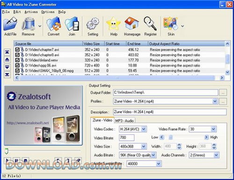Click the Source file column header

[48, 44]
